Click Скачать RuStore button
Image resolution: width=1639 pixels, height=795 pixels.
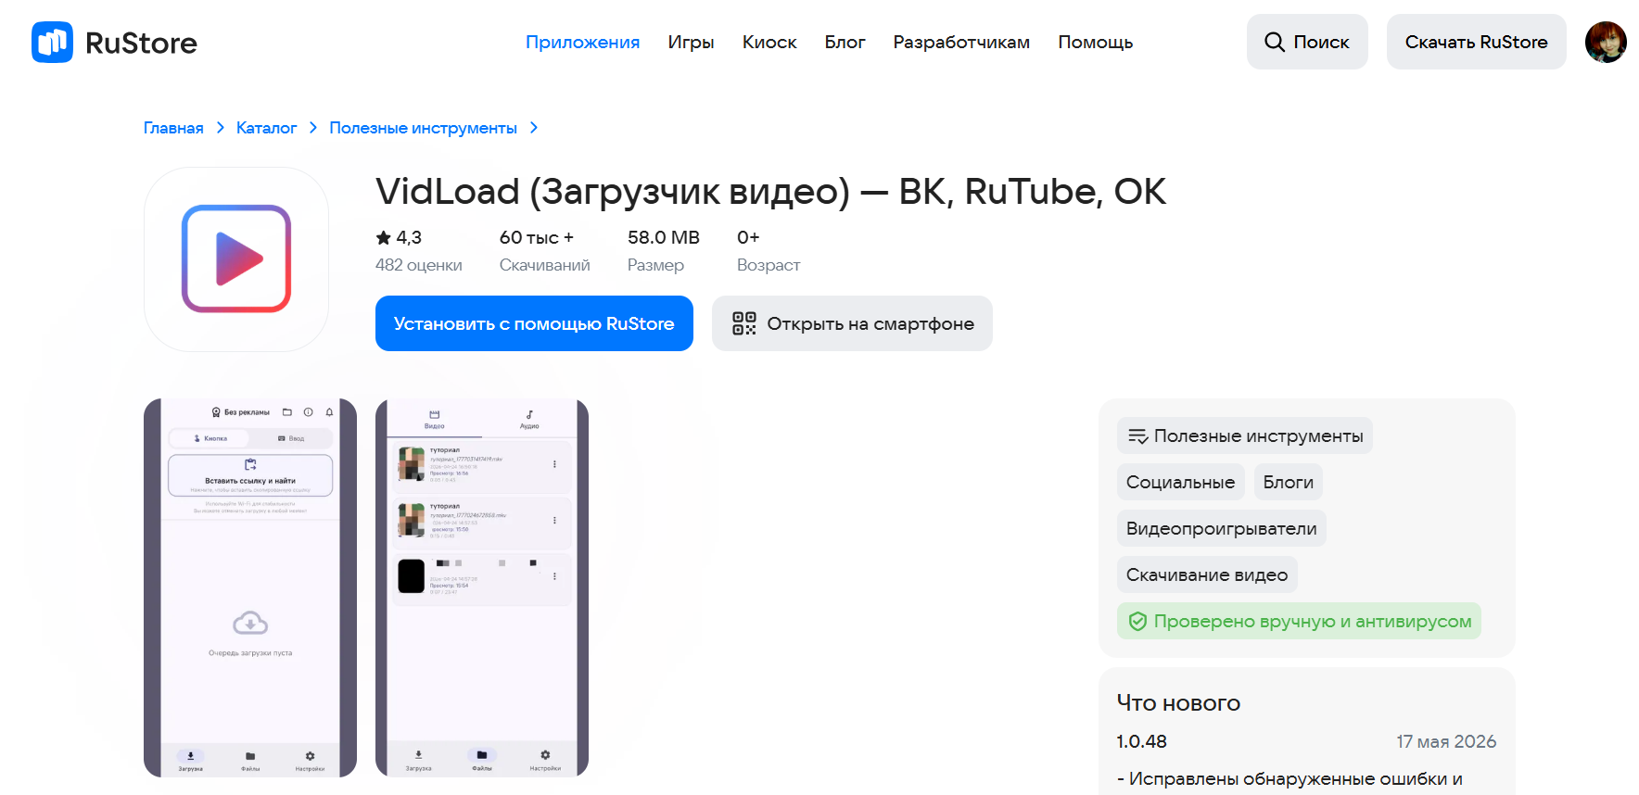1476,42
